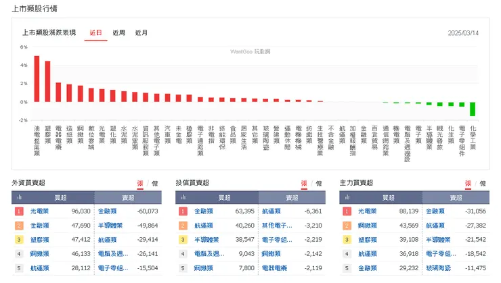
Task: Click the value -60,073 in 外資 賣超 row
Action: (148, 211)
